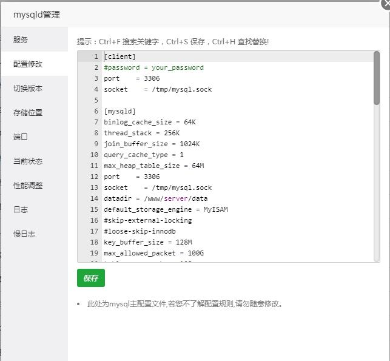Image resolution: width=390 pixels, height=361 pixels.
Task: Click the query_cache_type = 1 line
Action: 144,155
